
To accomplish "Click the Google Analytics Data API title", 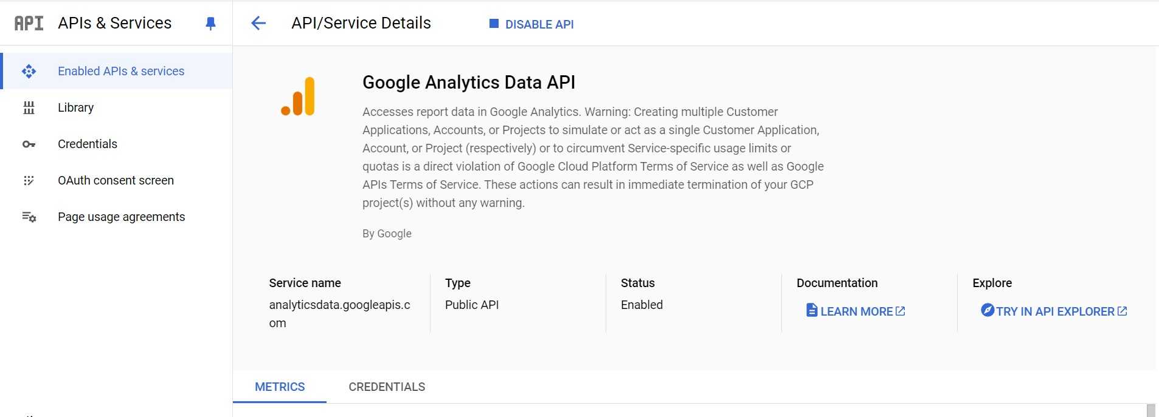I will [x=469, y=82].
